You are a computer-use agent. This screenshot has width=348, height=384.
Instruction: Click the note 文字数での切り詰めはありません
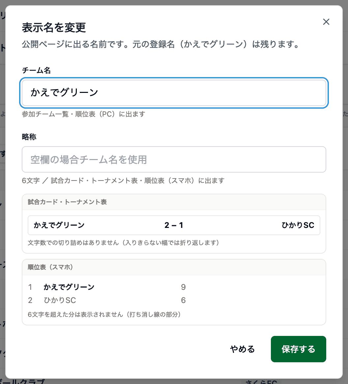click(x=123, y=243)
